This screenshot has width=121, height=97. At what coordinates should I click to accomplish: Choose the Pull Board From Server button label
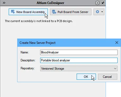coord(73,12)
